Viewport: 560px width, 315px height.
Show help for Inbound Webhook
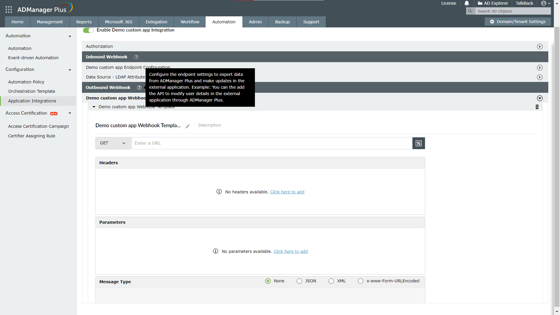136,57
